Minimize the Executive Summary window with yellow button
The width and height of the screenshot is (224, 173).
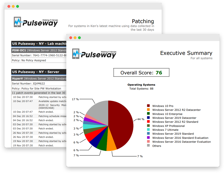[x=75, y=38]
